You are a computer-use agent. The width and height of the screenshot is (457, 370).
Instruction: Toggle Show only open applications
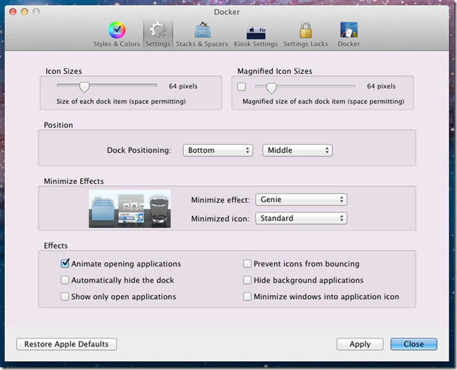click(65, 297)
